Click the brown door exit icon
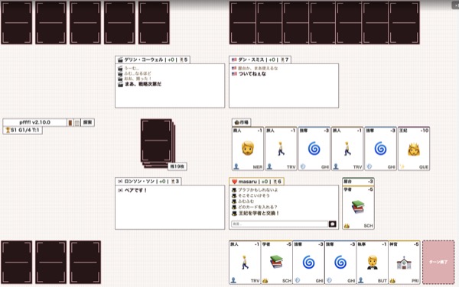Screen dimensions: 459x287 tap(70, 123)
